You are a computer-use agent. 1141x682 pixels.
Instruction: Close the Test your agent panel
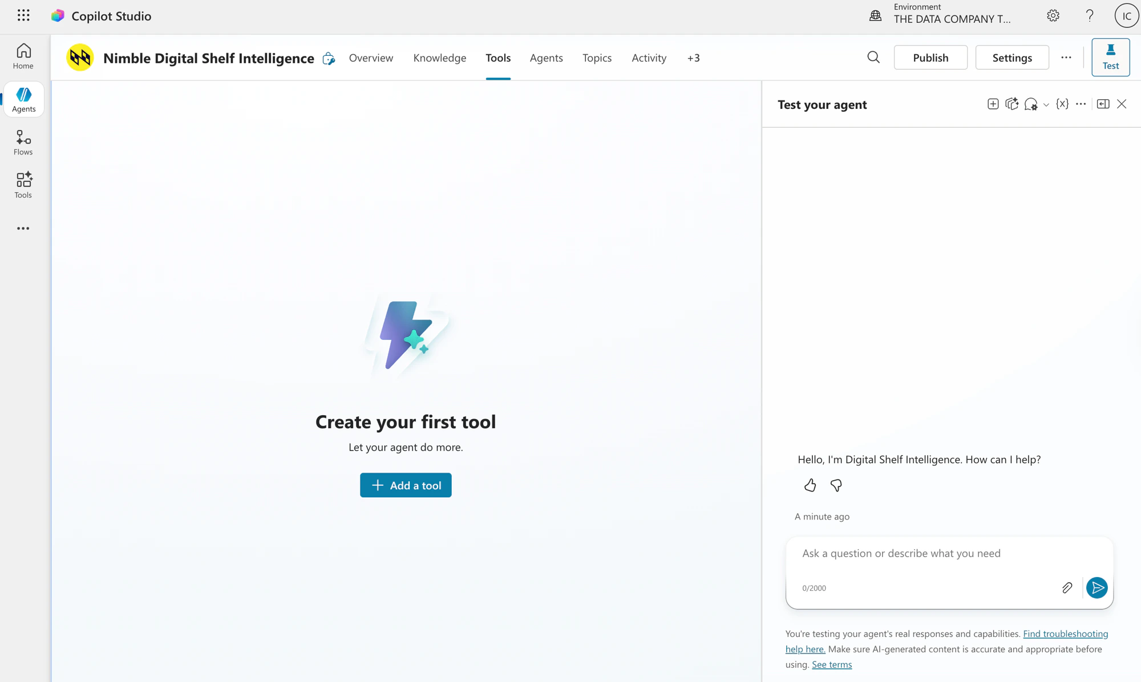click(1122, 104)
